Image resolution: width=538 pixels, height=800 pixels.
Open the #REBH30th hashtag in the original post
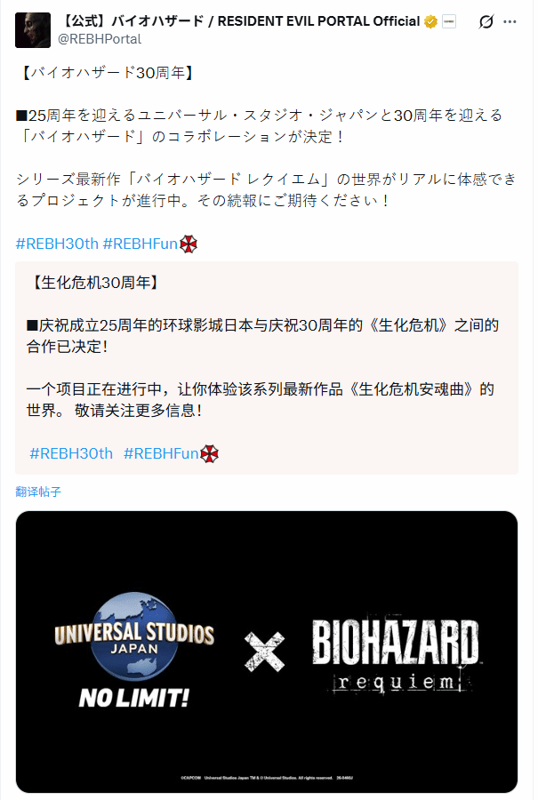pyautogui.click(x=57, y=244)
